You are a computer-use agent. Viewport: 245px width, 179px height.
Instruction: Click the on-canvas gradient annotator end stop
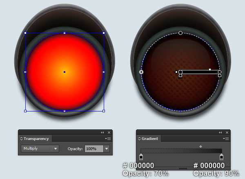pyautogui.click(x=220, y=75)
